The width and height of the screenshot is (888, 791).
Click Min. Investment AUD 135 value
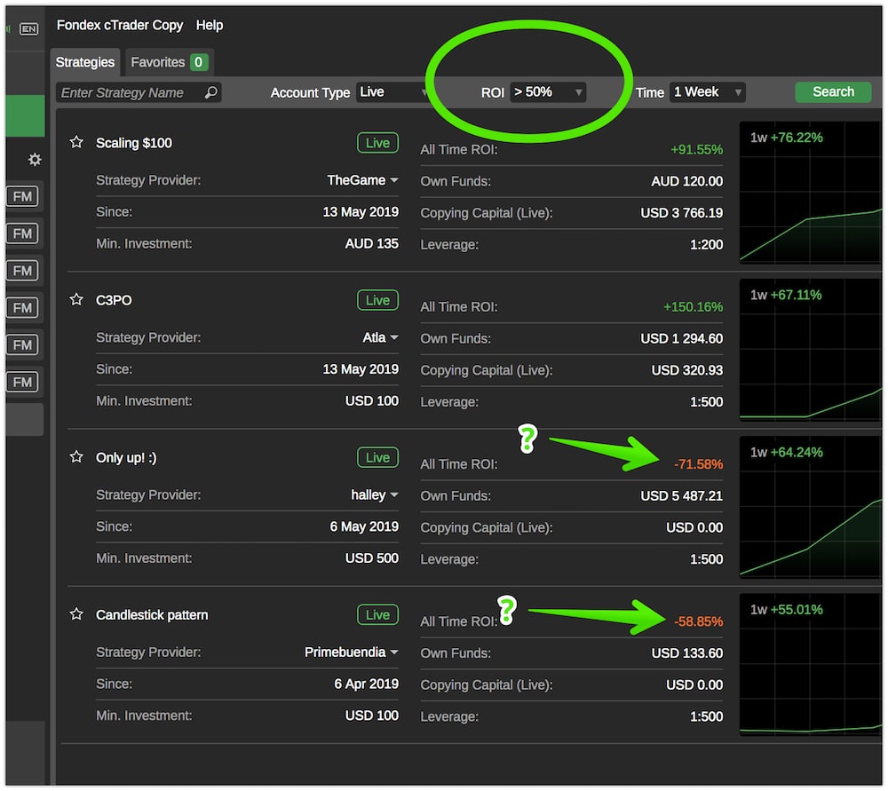tap(372, 243)
